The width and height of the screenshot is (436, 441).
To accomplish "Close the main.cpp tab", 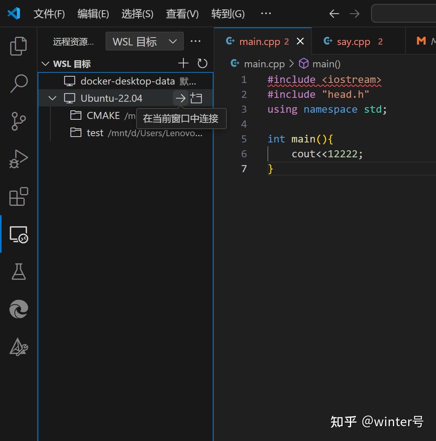I will 300,41.
